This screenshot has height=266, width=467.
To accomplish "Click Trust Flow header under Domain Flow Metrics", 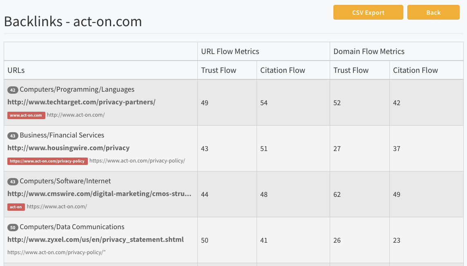I will [351, 70].
